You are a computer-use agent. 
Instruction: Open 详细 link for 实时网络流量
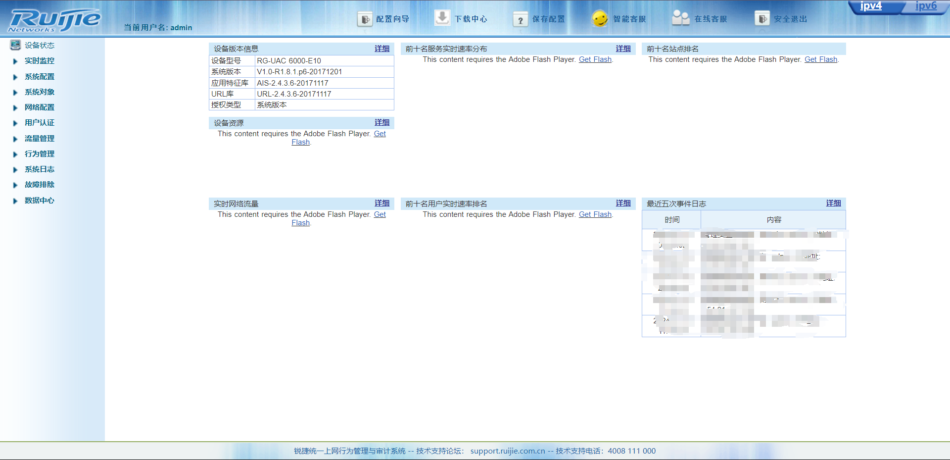coord(382,203)
